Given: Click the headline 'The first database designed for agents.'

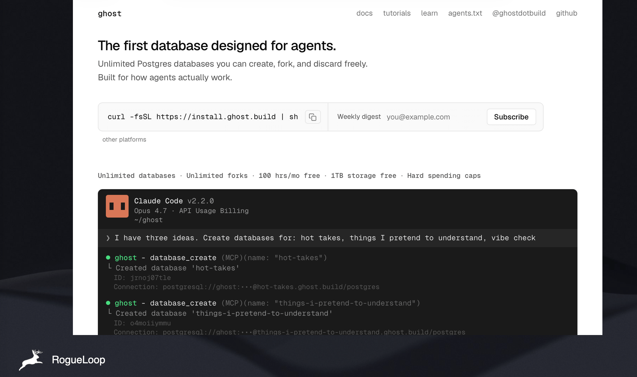Looking at the screenshot, I should tap(217, 46).
